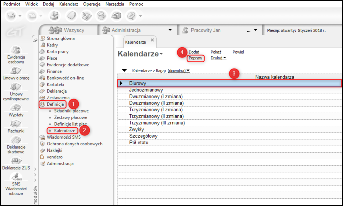Open the Wypłaty module icon
343x206 pixels.
pyautogui.click(x=16, y=108)
